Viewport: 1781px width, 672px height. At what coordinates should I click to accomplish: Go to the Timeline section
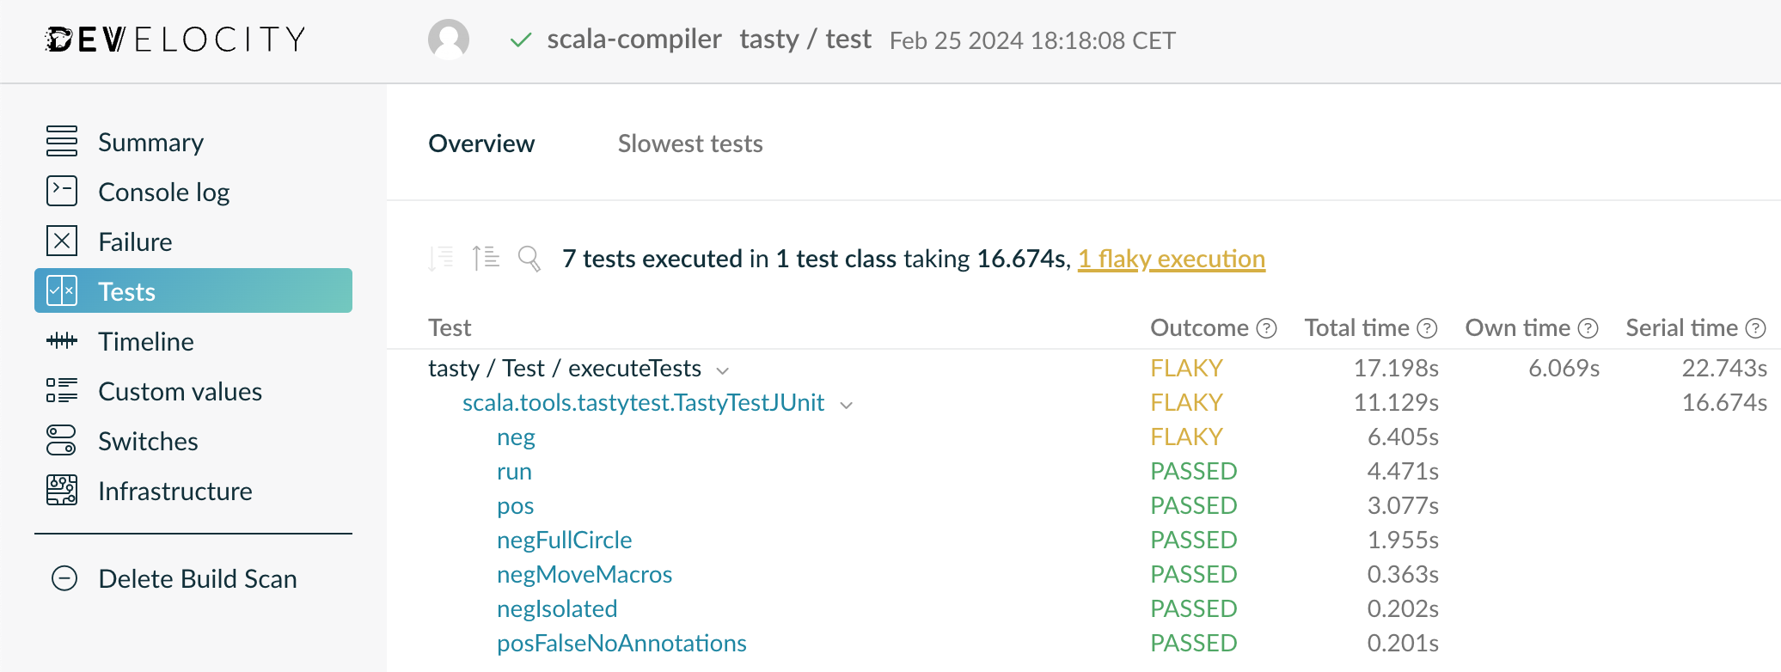[145, 341]
